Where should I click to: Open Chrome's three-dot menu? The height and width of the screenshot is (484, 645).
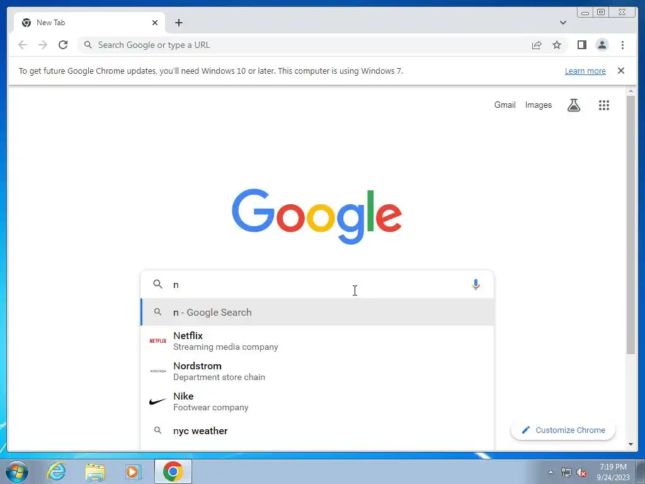(x=622, y=45)
